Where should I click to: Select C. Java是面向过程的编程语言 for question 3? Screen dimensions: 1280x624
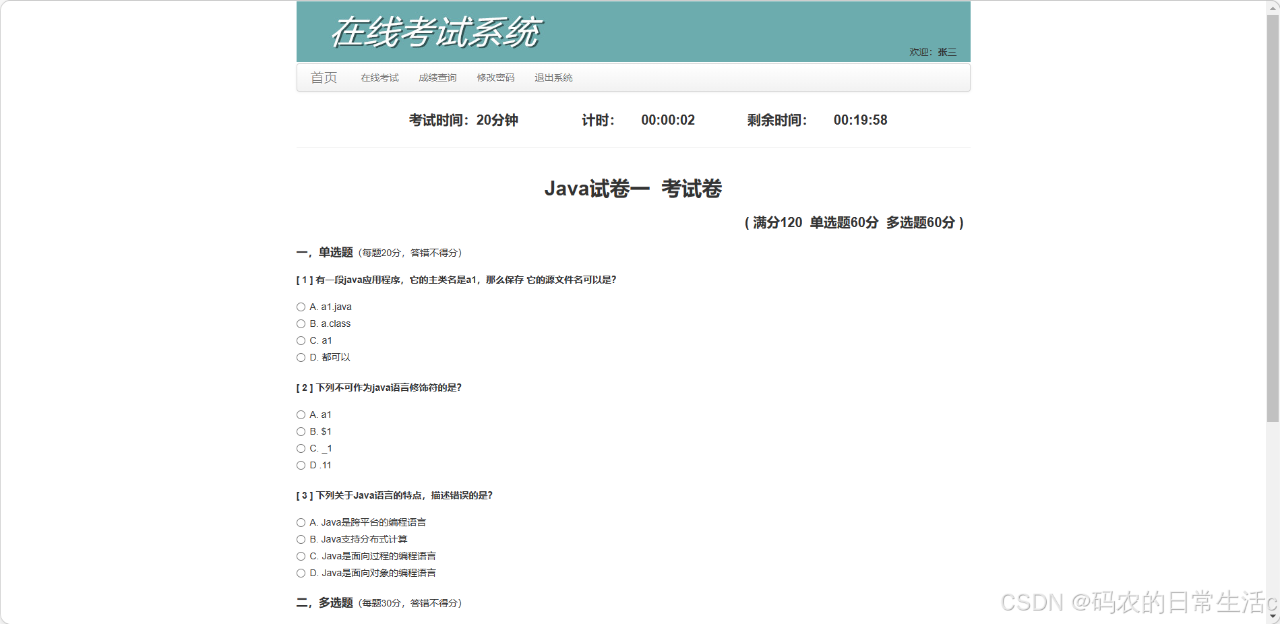[301, 556]
